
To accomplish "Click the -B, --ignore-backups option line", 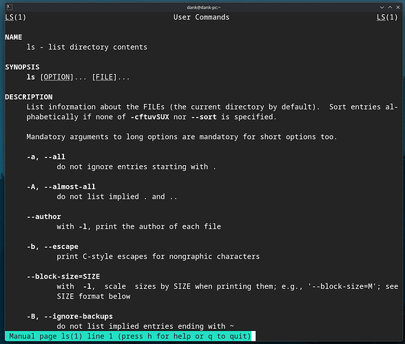I will [70, 316].
